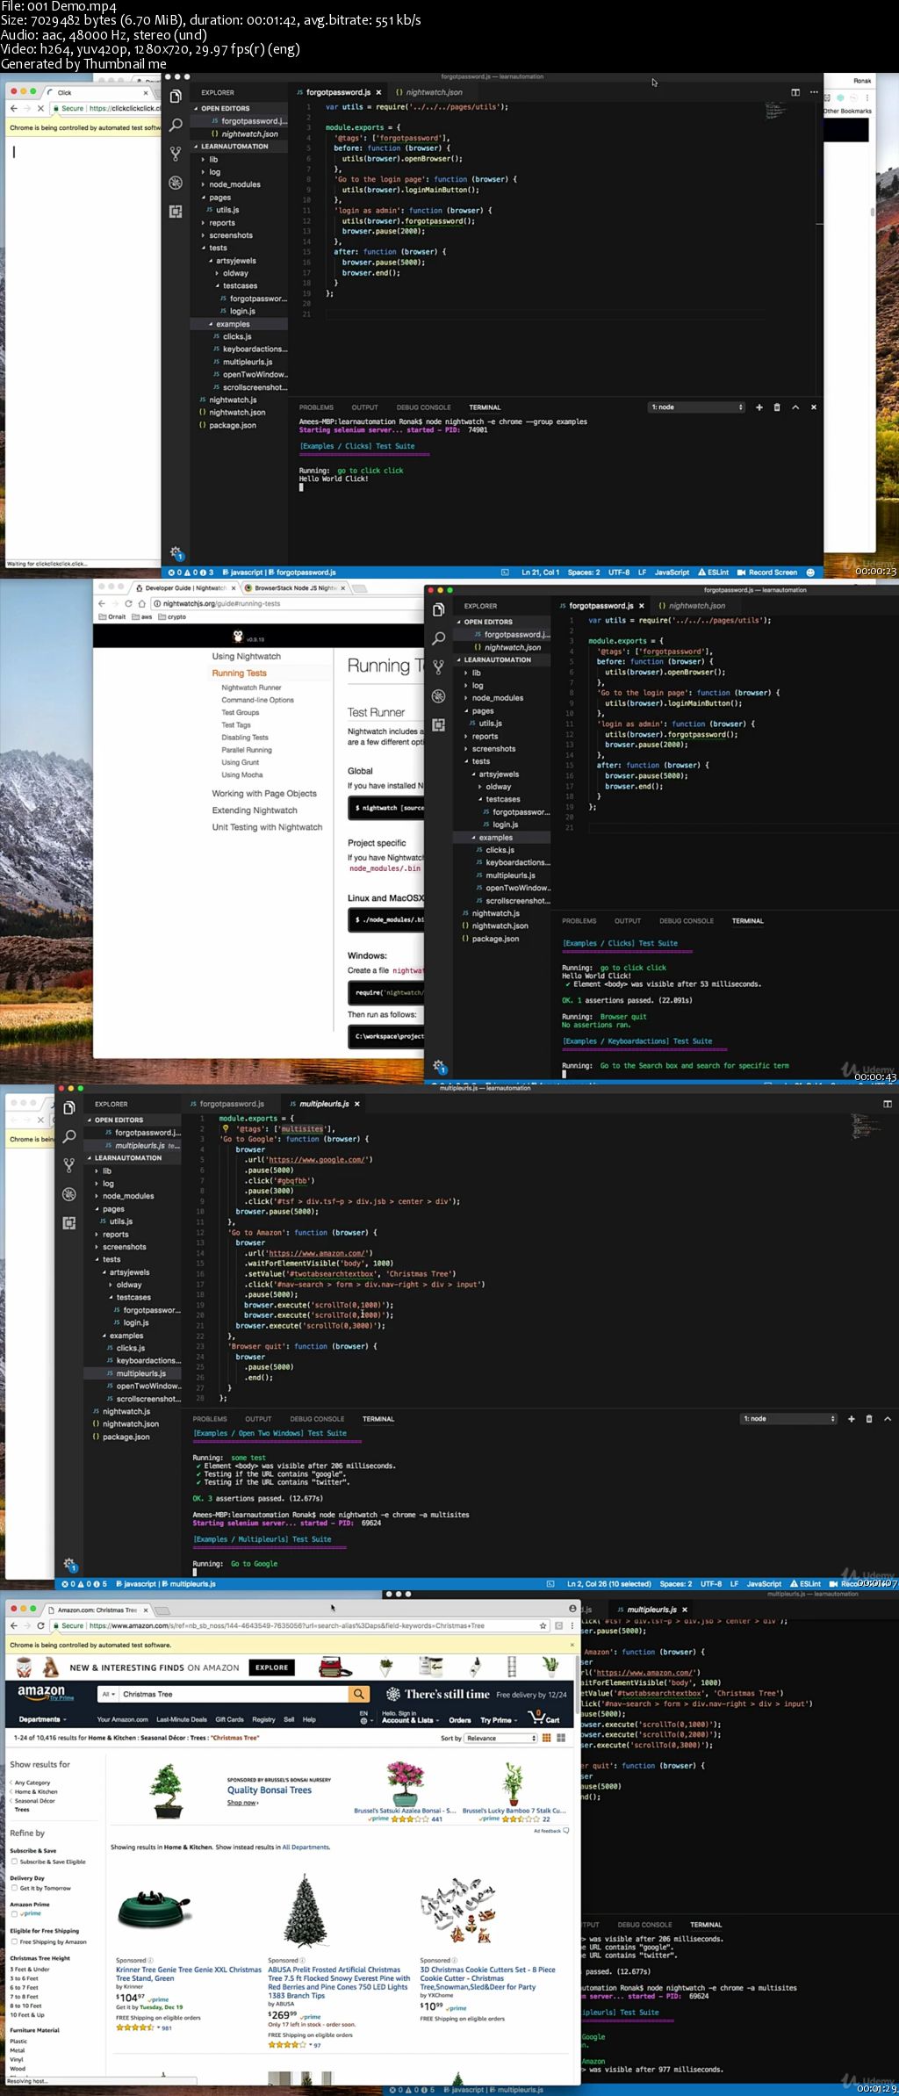
Task: Open '1: node' terminal dropdown in 00:00:23 frame
Action: coord(698,407)
